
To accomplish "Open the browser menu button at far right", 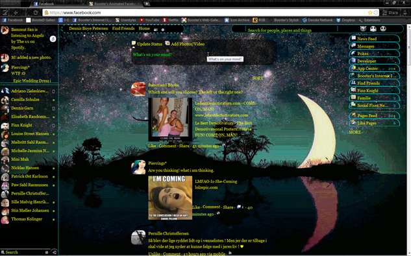I will point(405,12).
